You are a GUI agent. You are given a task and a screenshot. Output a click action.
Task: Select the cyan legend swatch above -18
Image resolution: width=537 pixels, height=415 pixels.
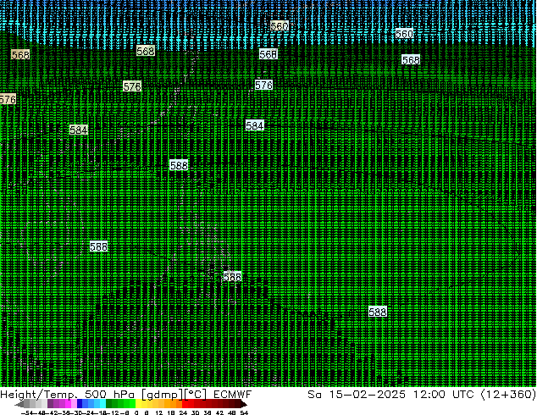click(102, 403)
